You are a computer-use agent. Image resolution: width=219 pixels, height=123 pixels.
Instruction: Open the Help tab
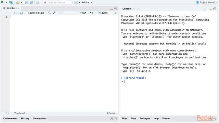point(156,119)
